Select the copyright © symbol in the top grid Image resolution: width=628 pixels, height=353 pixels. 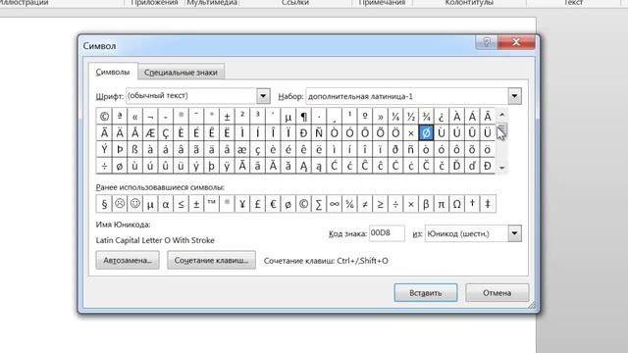tap(104, 116)
